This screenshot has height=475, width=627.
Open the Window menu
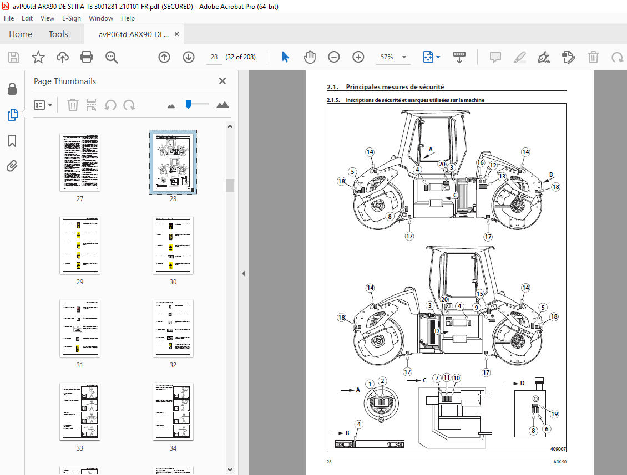(101, 18)
